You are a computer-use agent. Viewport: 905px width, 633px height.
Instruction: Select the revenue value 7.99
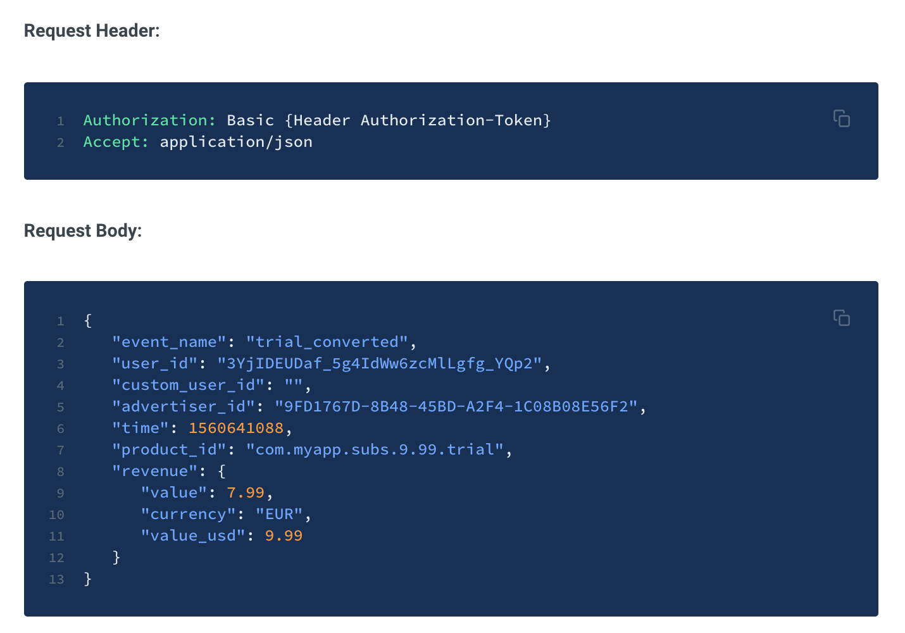(x=246, y=492)
